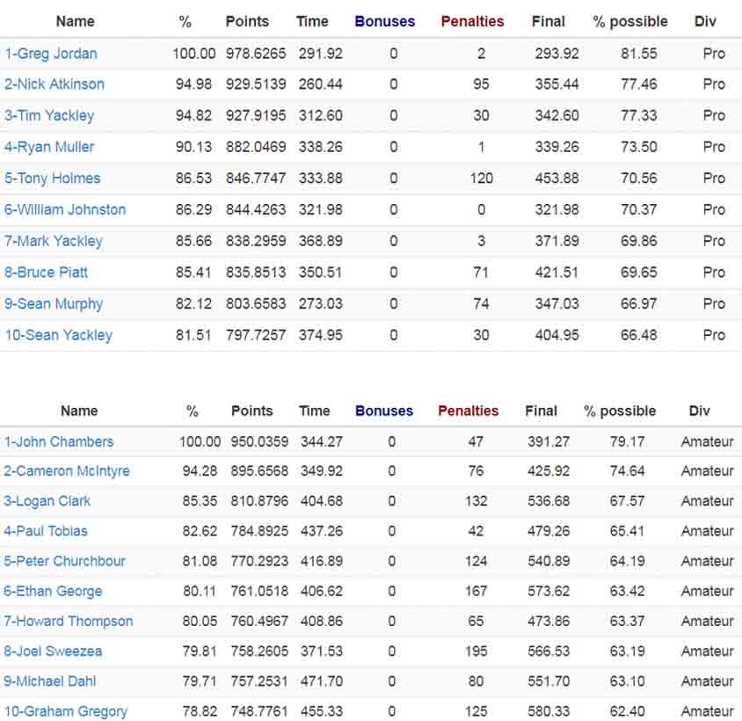The height and width of the screenshot is (721, 742).
Task: Click Amateur table Bonuses column header
Action: click(x=384, y=411)
